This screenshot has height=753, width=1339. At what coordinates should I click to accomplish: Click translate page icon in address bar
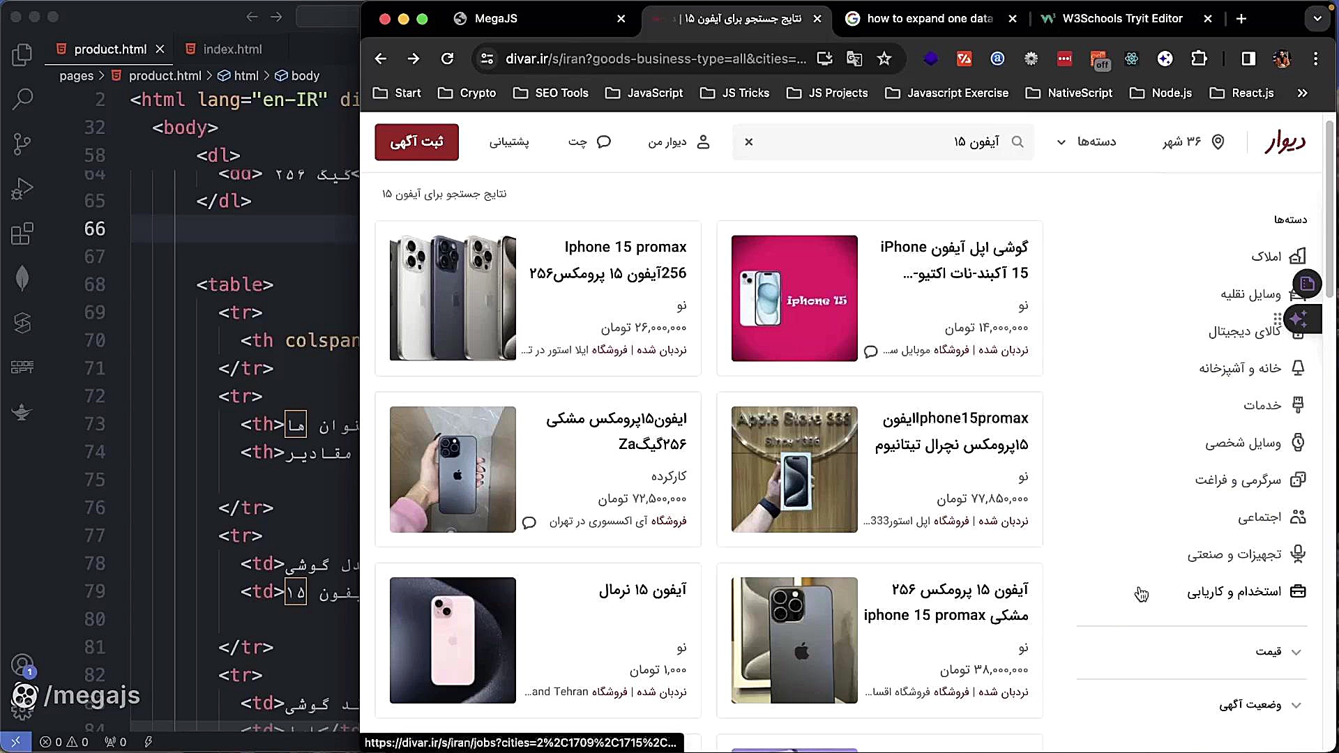854,59
